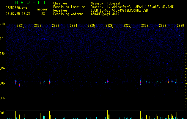Click the Receiver label
Screen dimensions: 187x119
click(60, 10)
